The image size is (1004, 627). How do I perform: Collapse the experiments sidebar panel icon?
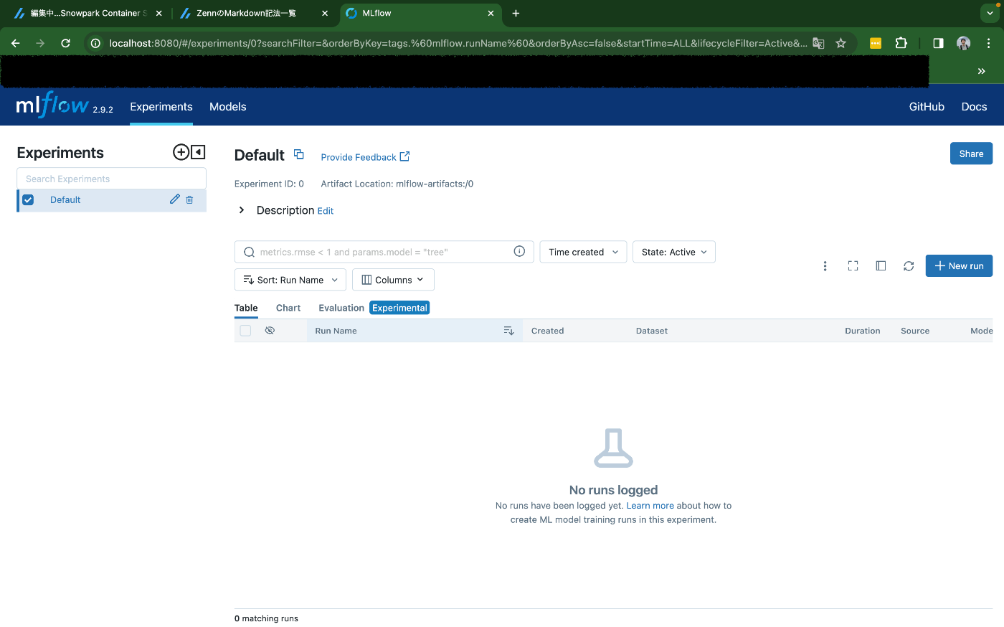(x=199, y=152)
